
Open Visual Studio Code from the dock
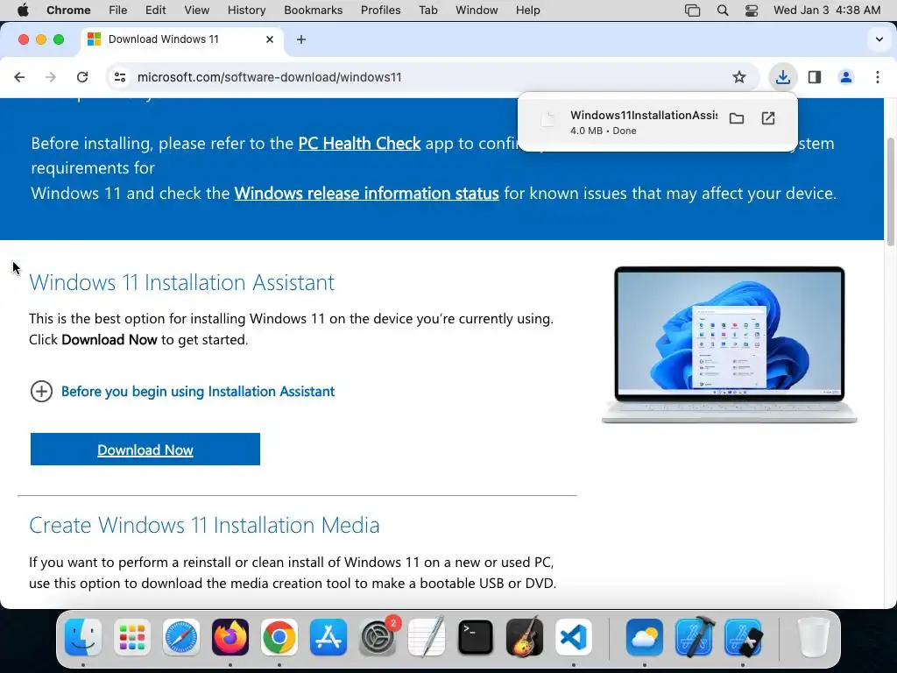(573, 637)
